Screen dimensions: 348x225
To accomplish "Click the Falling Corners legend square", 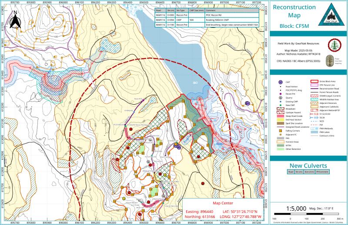I will tap(281, 131).
